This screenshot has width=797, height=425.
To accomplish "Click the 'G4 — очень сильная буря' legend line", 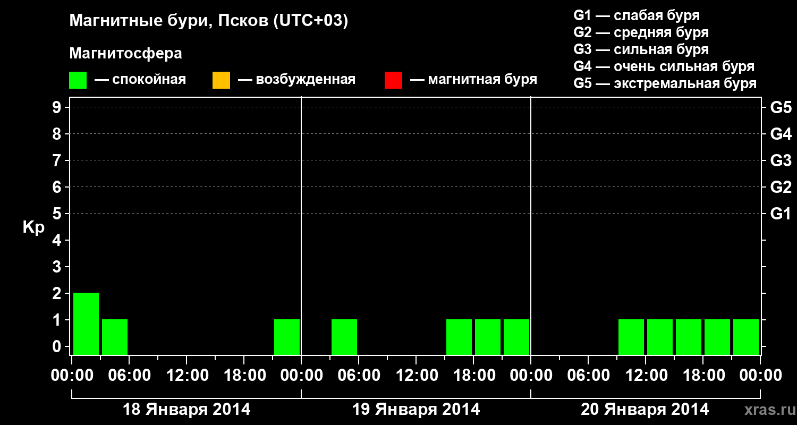I will [664, 66].
